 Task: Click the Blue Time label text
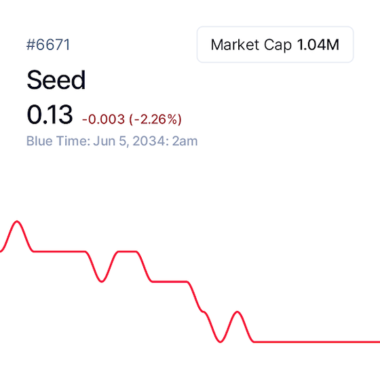58,141
